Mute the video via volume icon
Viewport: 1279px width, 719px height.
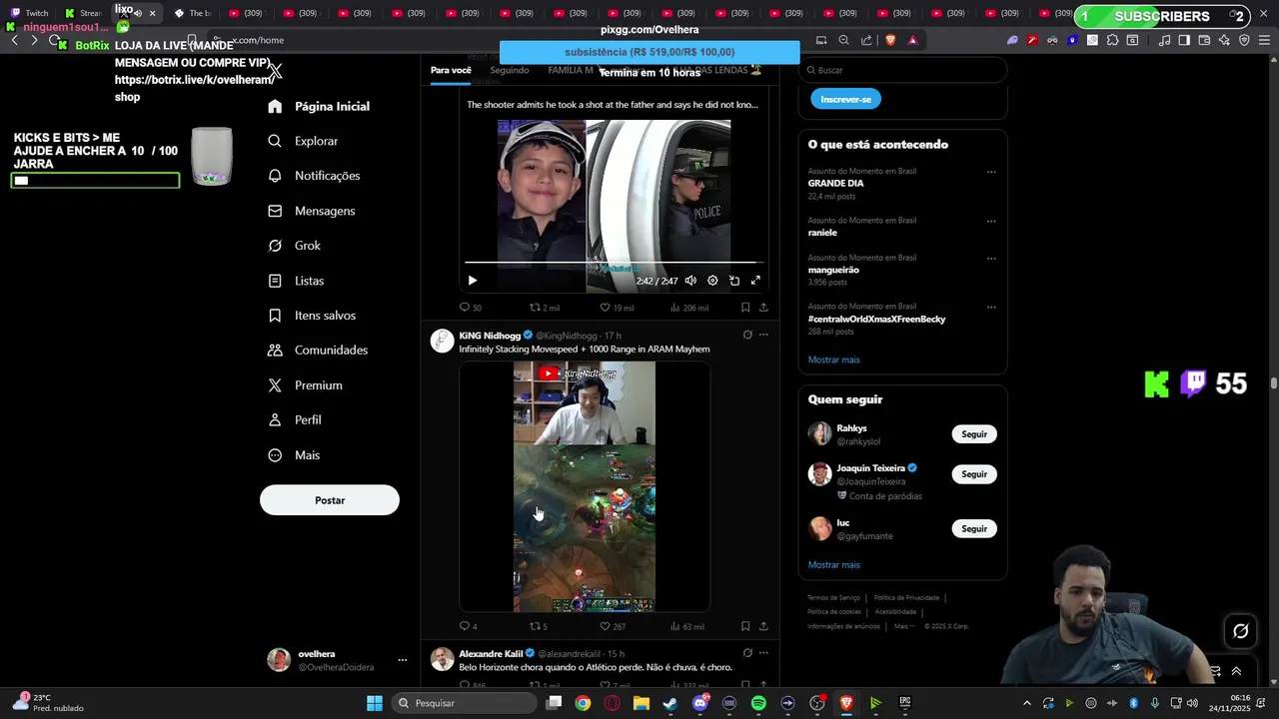pyautogui.click(x=690, y=281)
